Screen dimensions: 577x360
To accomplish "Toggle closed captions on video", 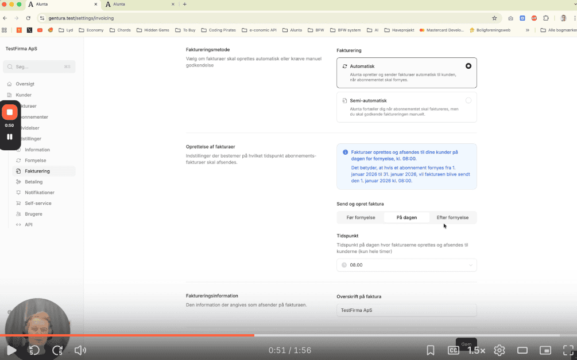I will pyautogui.click(x=454, y=350).
